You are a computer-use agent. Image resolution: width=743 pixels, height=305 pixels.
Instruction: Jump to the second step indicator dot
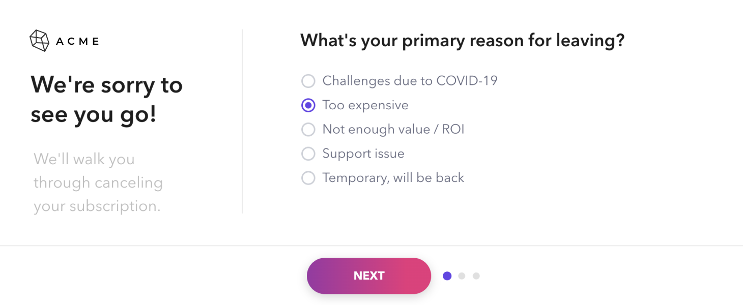tap(462, 276)
